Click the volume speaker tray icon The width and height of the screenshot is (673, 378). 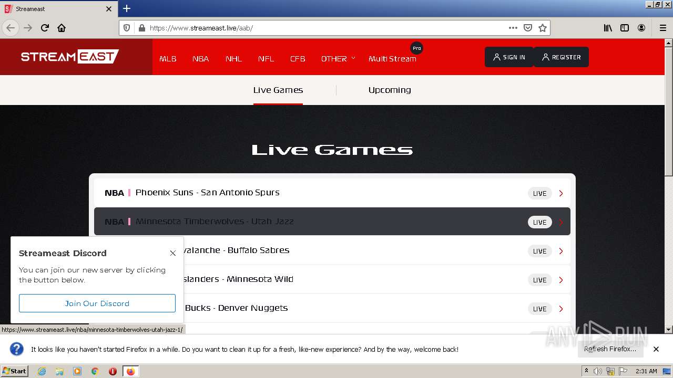598,371
